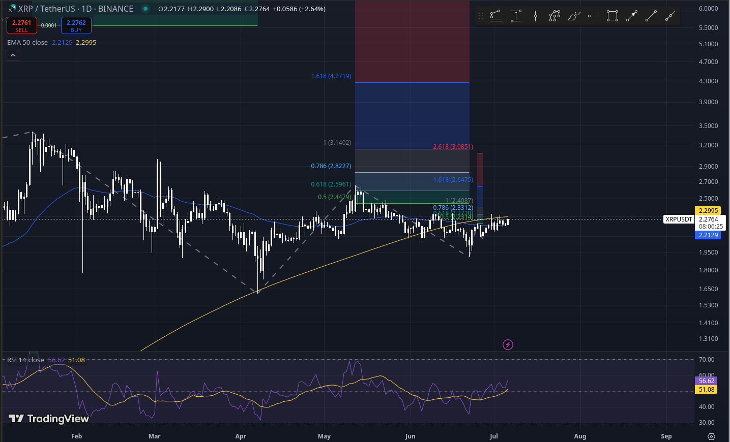Click the yellow 51.08 RSI axis tag
Image resolution: width=730 pixels, height=442 pixels.
[x=706, y=390]
